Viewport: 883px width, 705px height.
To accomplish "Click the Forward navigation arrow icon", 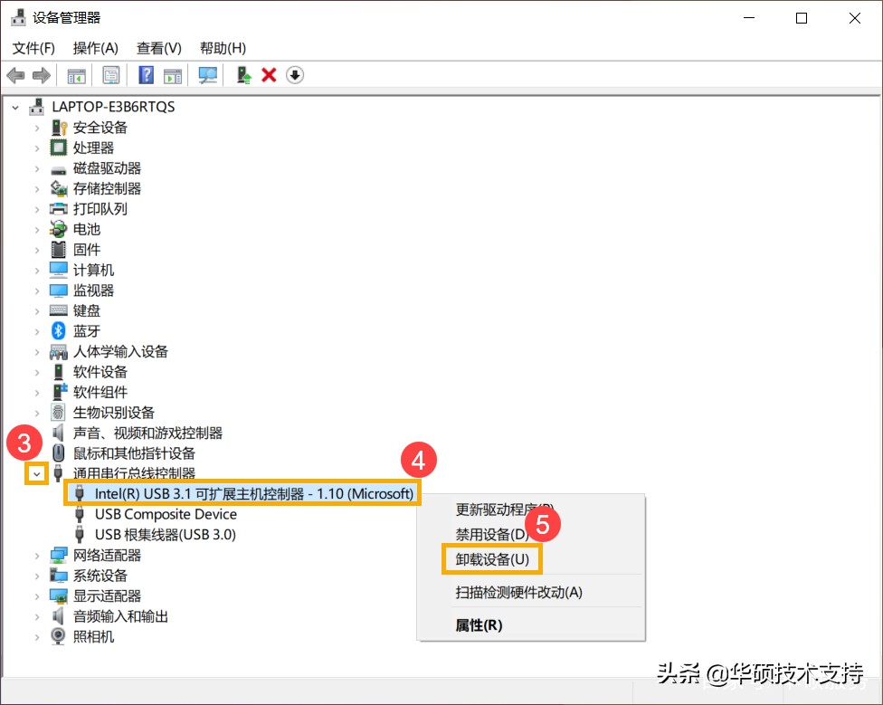I will [x=42, y=75].
